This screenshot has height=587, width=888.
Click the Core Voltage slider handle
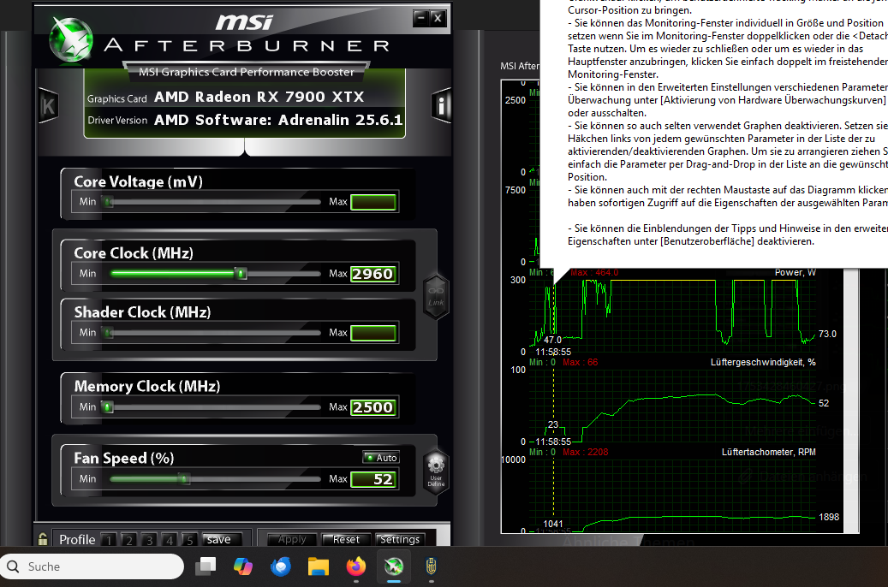point(108,202)
